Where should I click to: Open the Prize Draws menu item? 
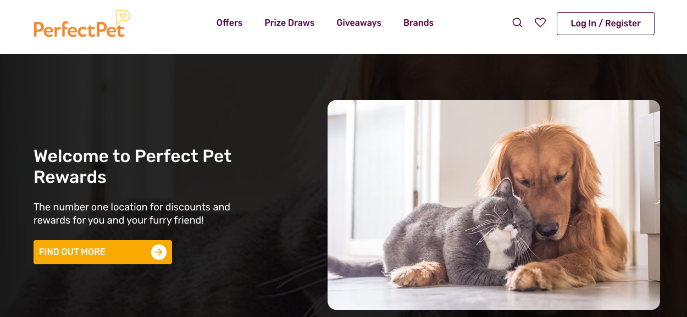290,23
